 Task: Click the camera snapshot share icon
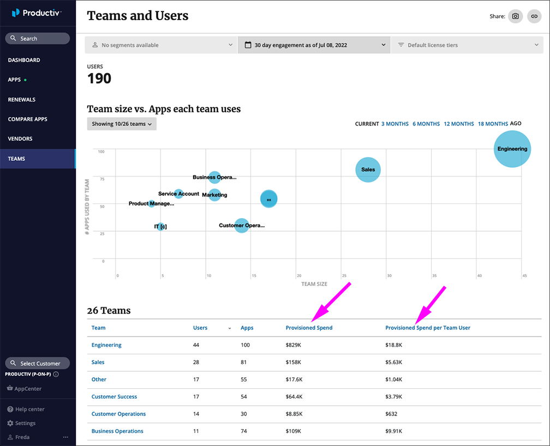click(515, 16)
